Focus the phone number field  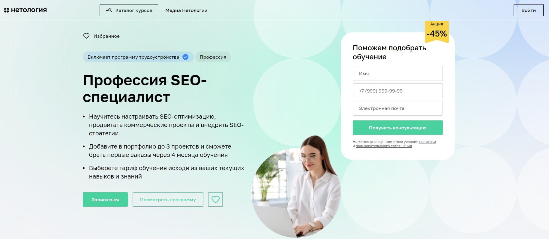(397, 91)
